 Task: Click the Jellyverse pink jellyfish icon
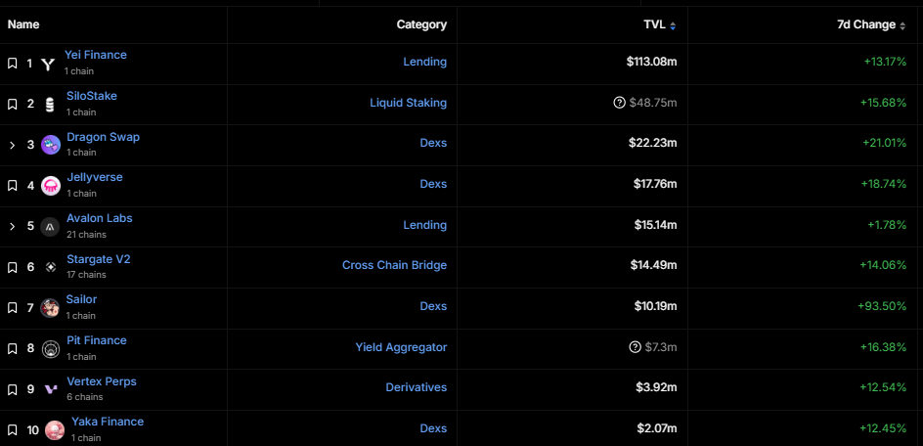point(51,186)
